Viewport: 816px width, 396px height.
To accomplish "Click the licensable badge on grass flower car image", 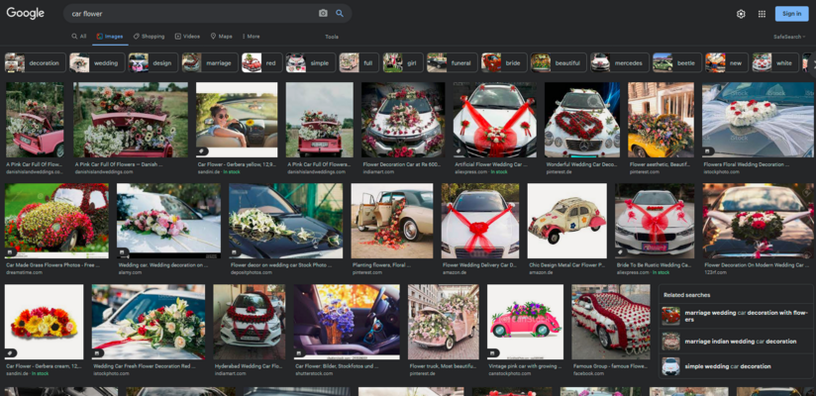I will 11,252.
